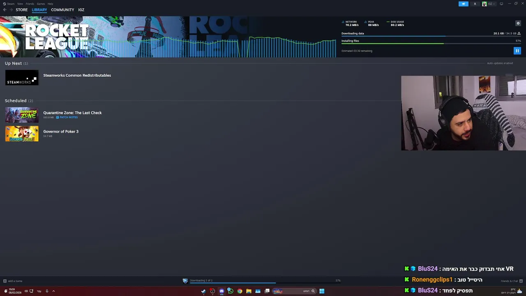Enter Big Picture mode icon

[x=501, y=4]
